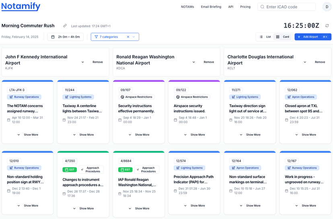Click the refresh icon beside the clock
Image resolution: width=333 pixels, height=219 pixels.
[327, 26]
